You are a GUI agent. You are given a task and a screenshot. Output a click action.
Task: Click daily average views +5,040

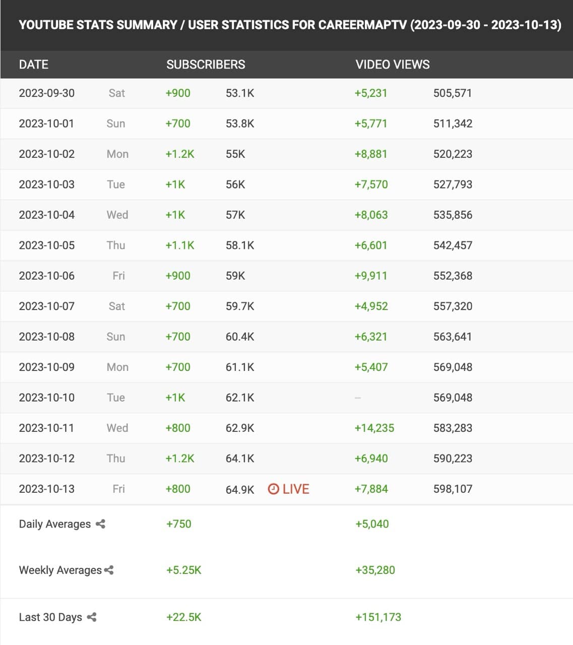tap(372, 524)
